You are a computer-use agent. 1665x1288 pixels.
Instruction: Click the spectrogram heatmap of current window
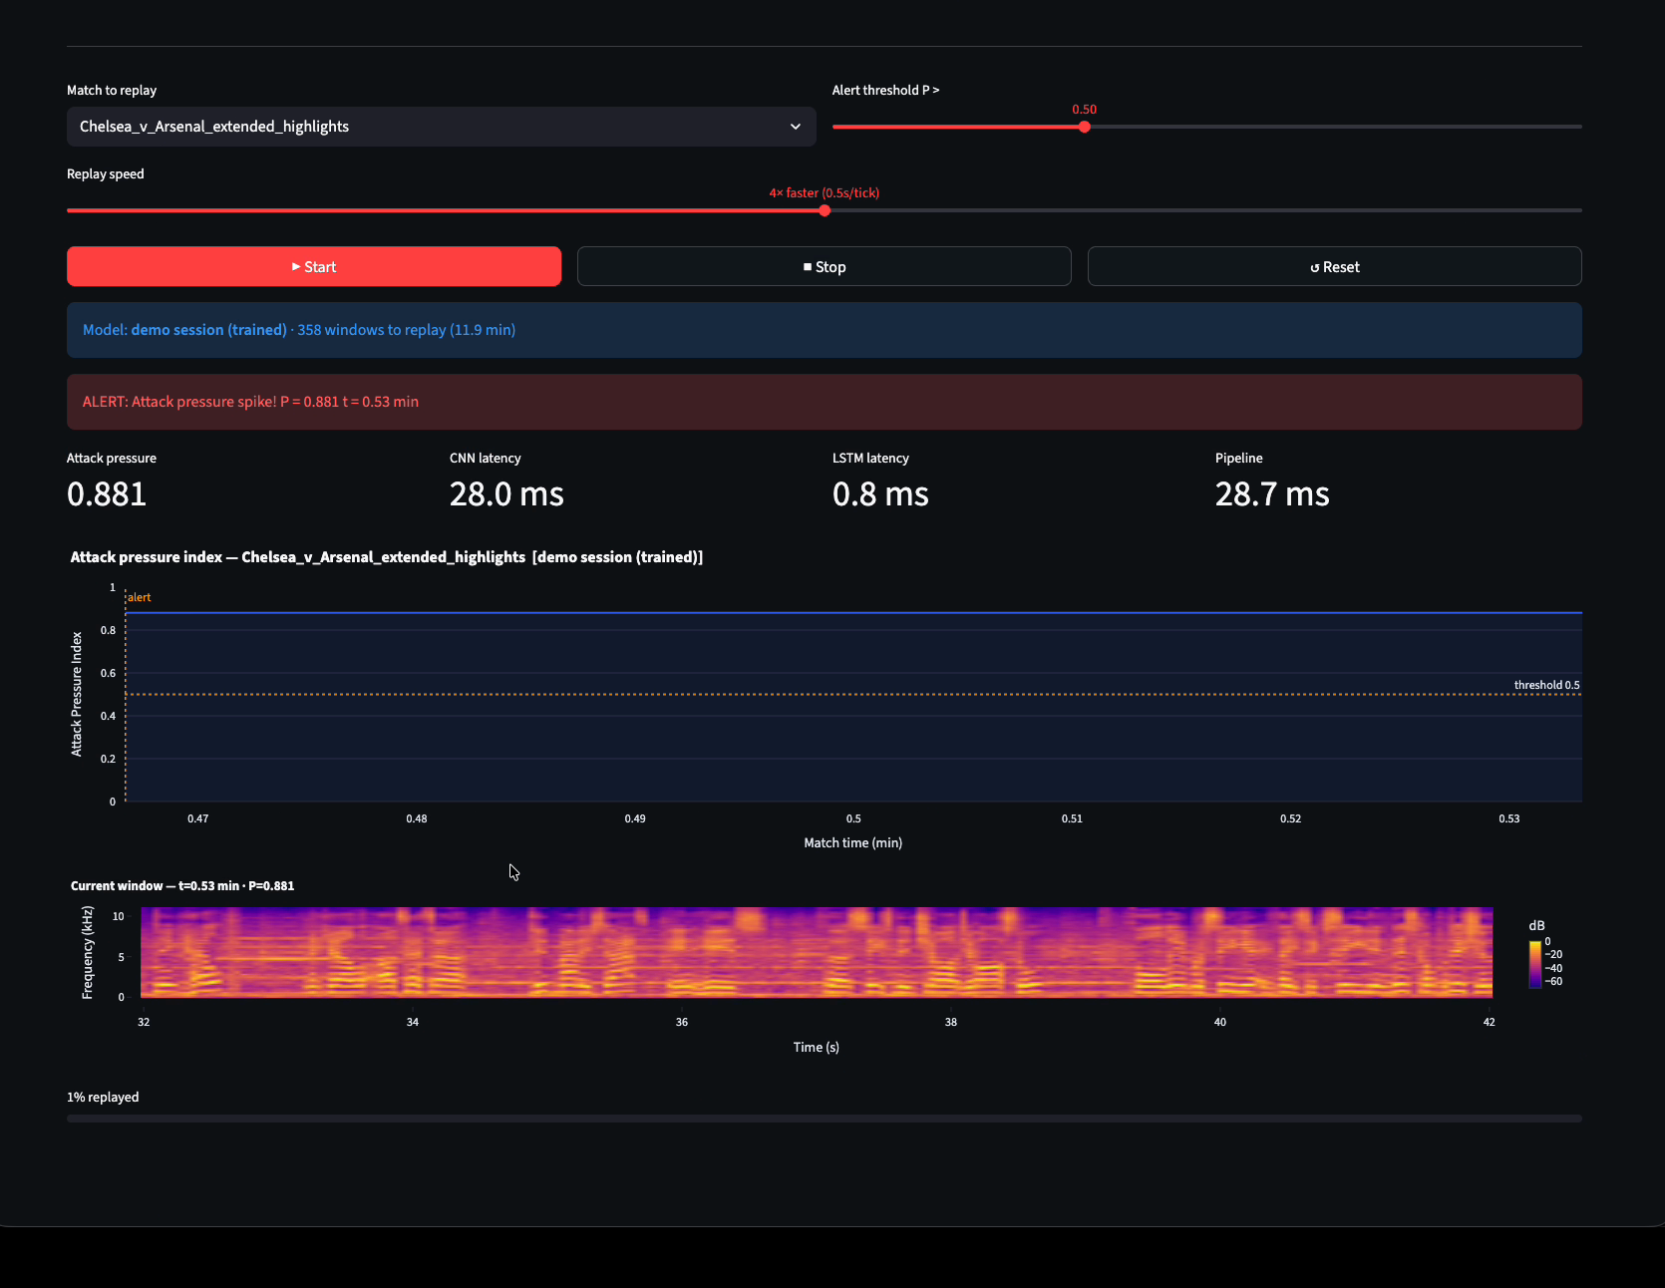pos(816,952)
